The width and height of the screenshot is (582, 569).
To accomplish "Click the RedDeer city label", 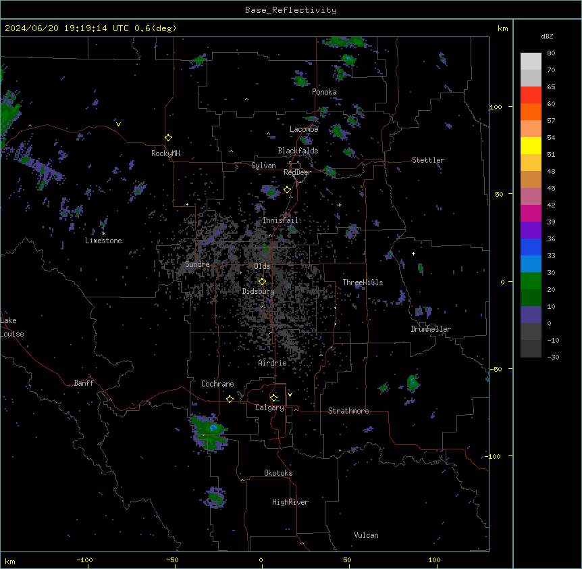I will 297,172.
